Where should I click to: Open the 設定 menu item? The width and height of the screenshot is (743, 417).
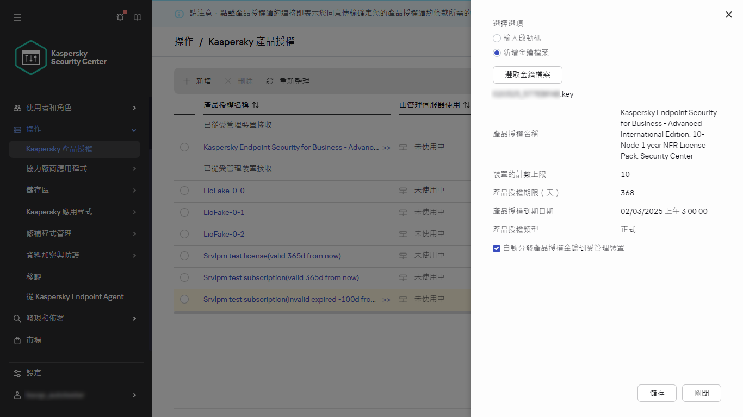(x=33, y=373)
